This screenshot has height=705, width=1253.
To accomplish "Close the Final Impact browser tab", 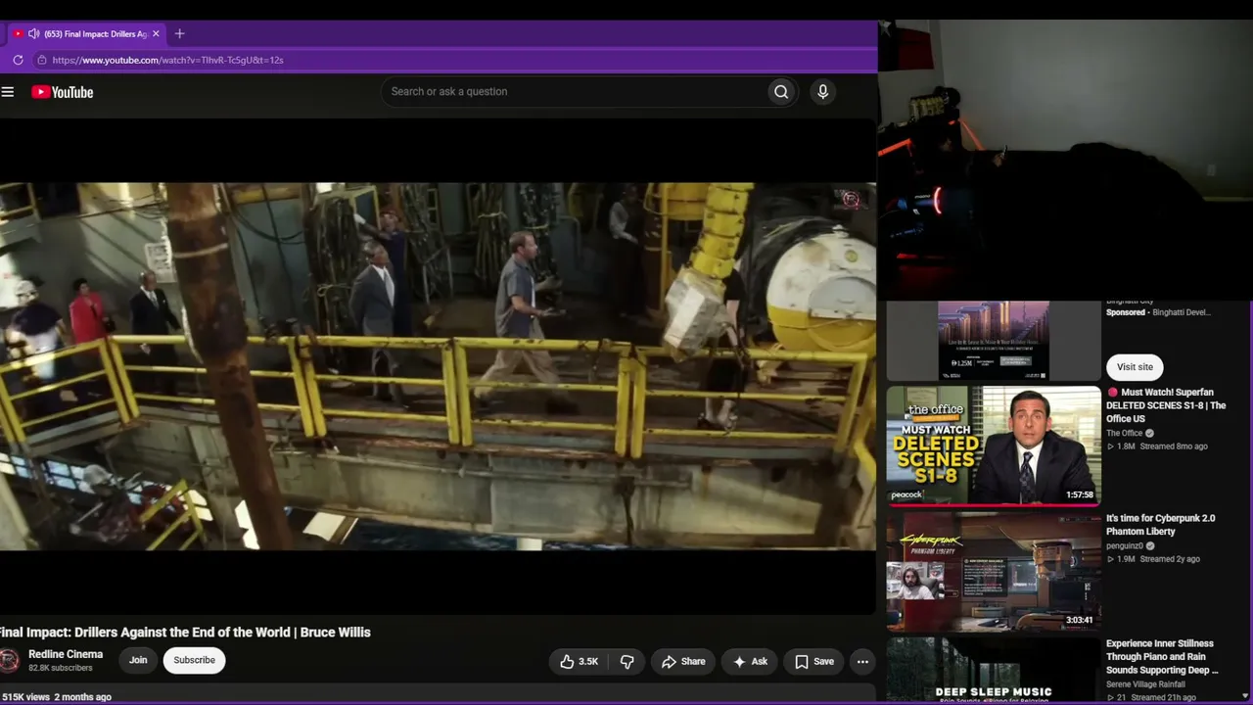I will (x=156, y=34).
